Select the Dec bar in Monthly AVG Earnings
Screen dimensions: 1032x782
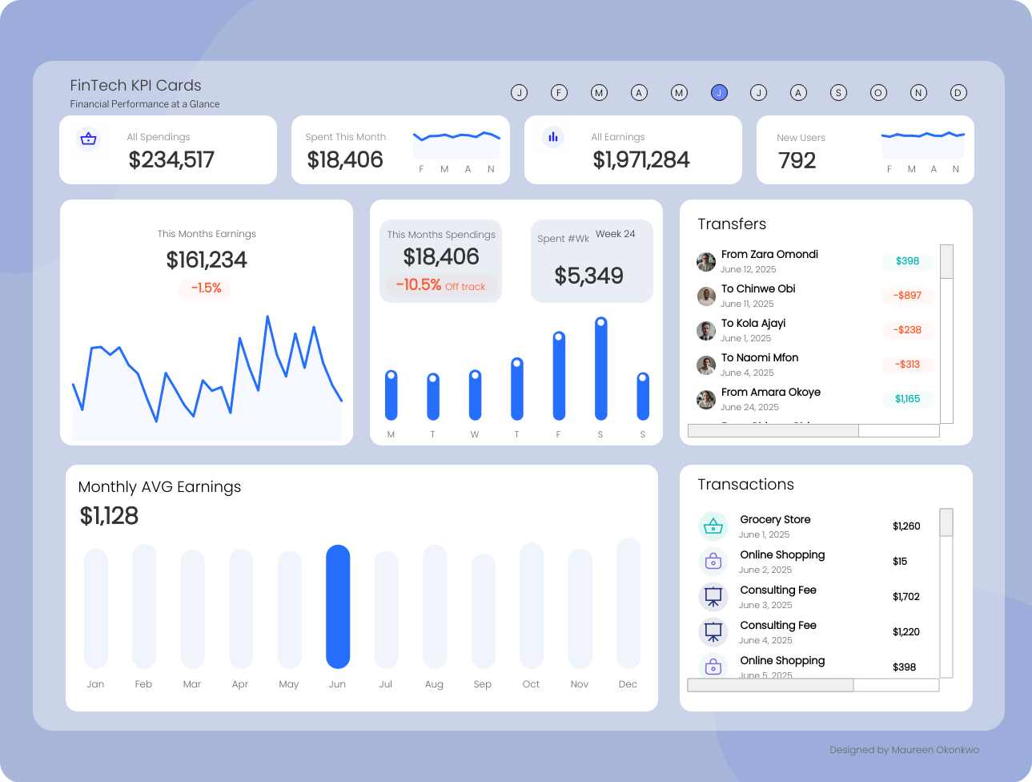[x=628, y=603]
